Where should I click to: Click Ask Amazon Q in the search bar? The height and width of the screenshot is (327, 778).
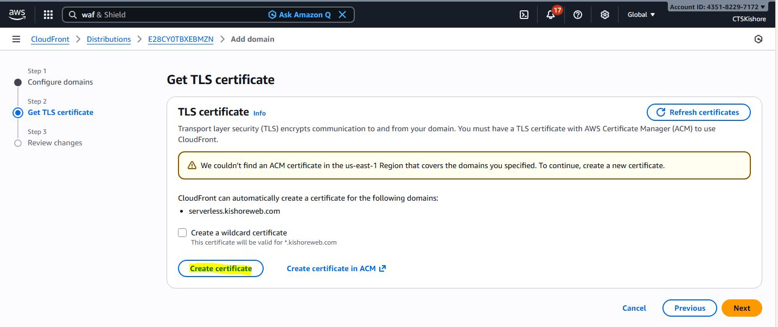[299, 15]
